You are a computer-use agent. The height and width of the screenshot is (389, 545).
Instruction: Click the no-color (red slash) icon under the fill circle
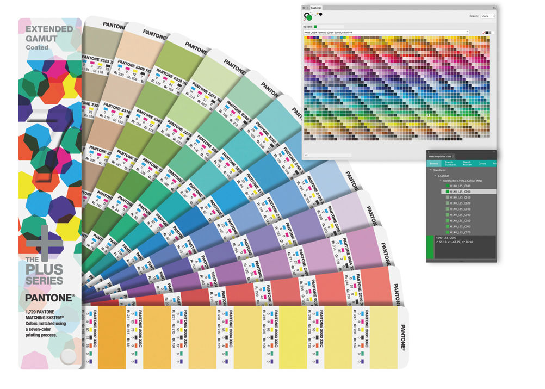coord(305,20)
